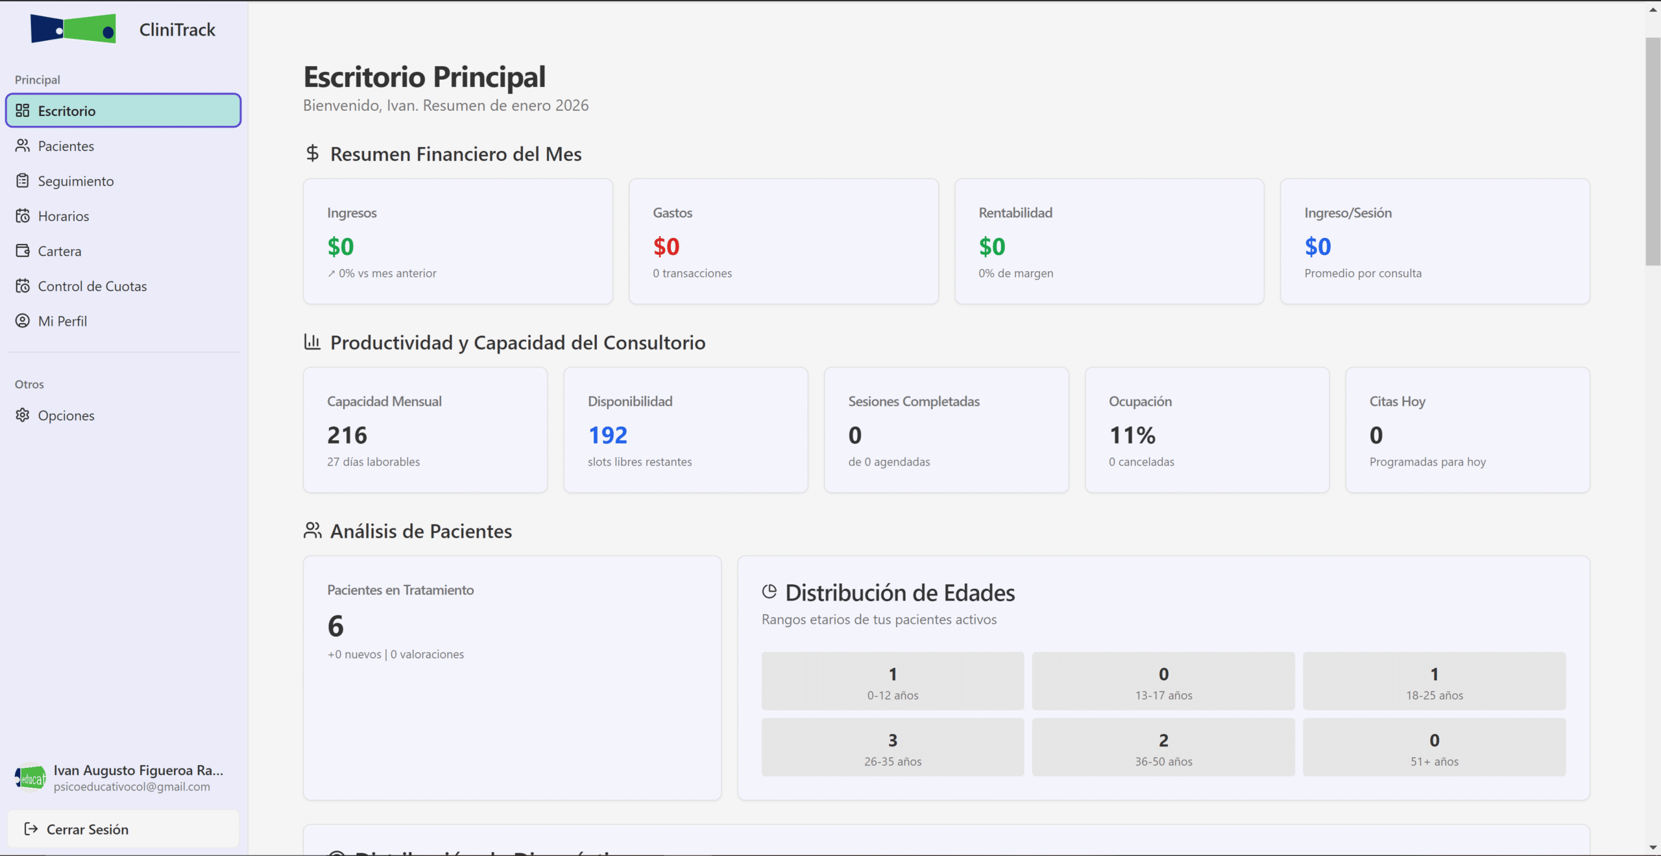1661x856 pixels.
Task: Click the CliniTrack logo image
Action: (73, 29)
